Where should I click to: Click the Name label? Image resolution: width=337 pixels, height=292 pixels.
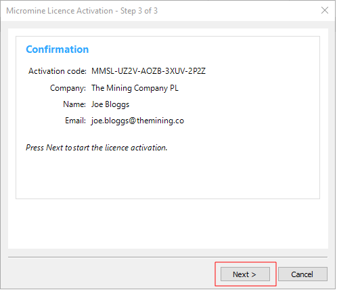tap(74, 104)
